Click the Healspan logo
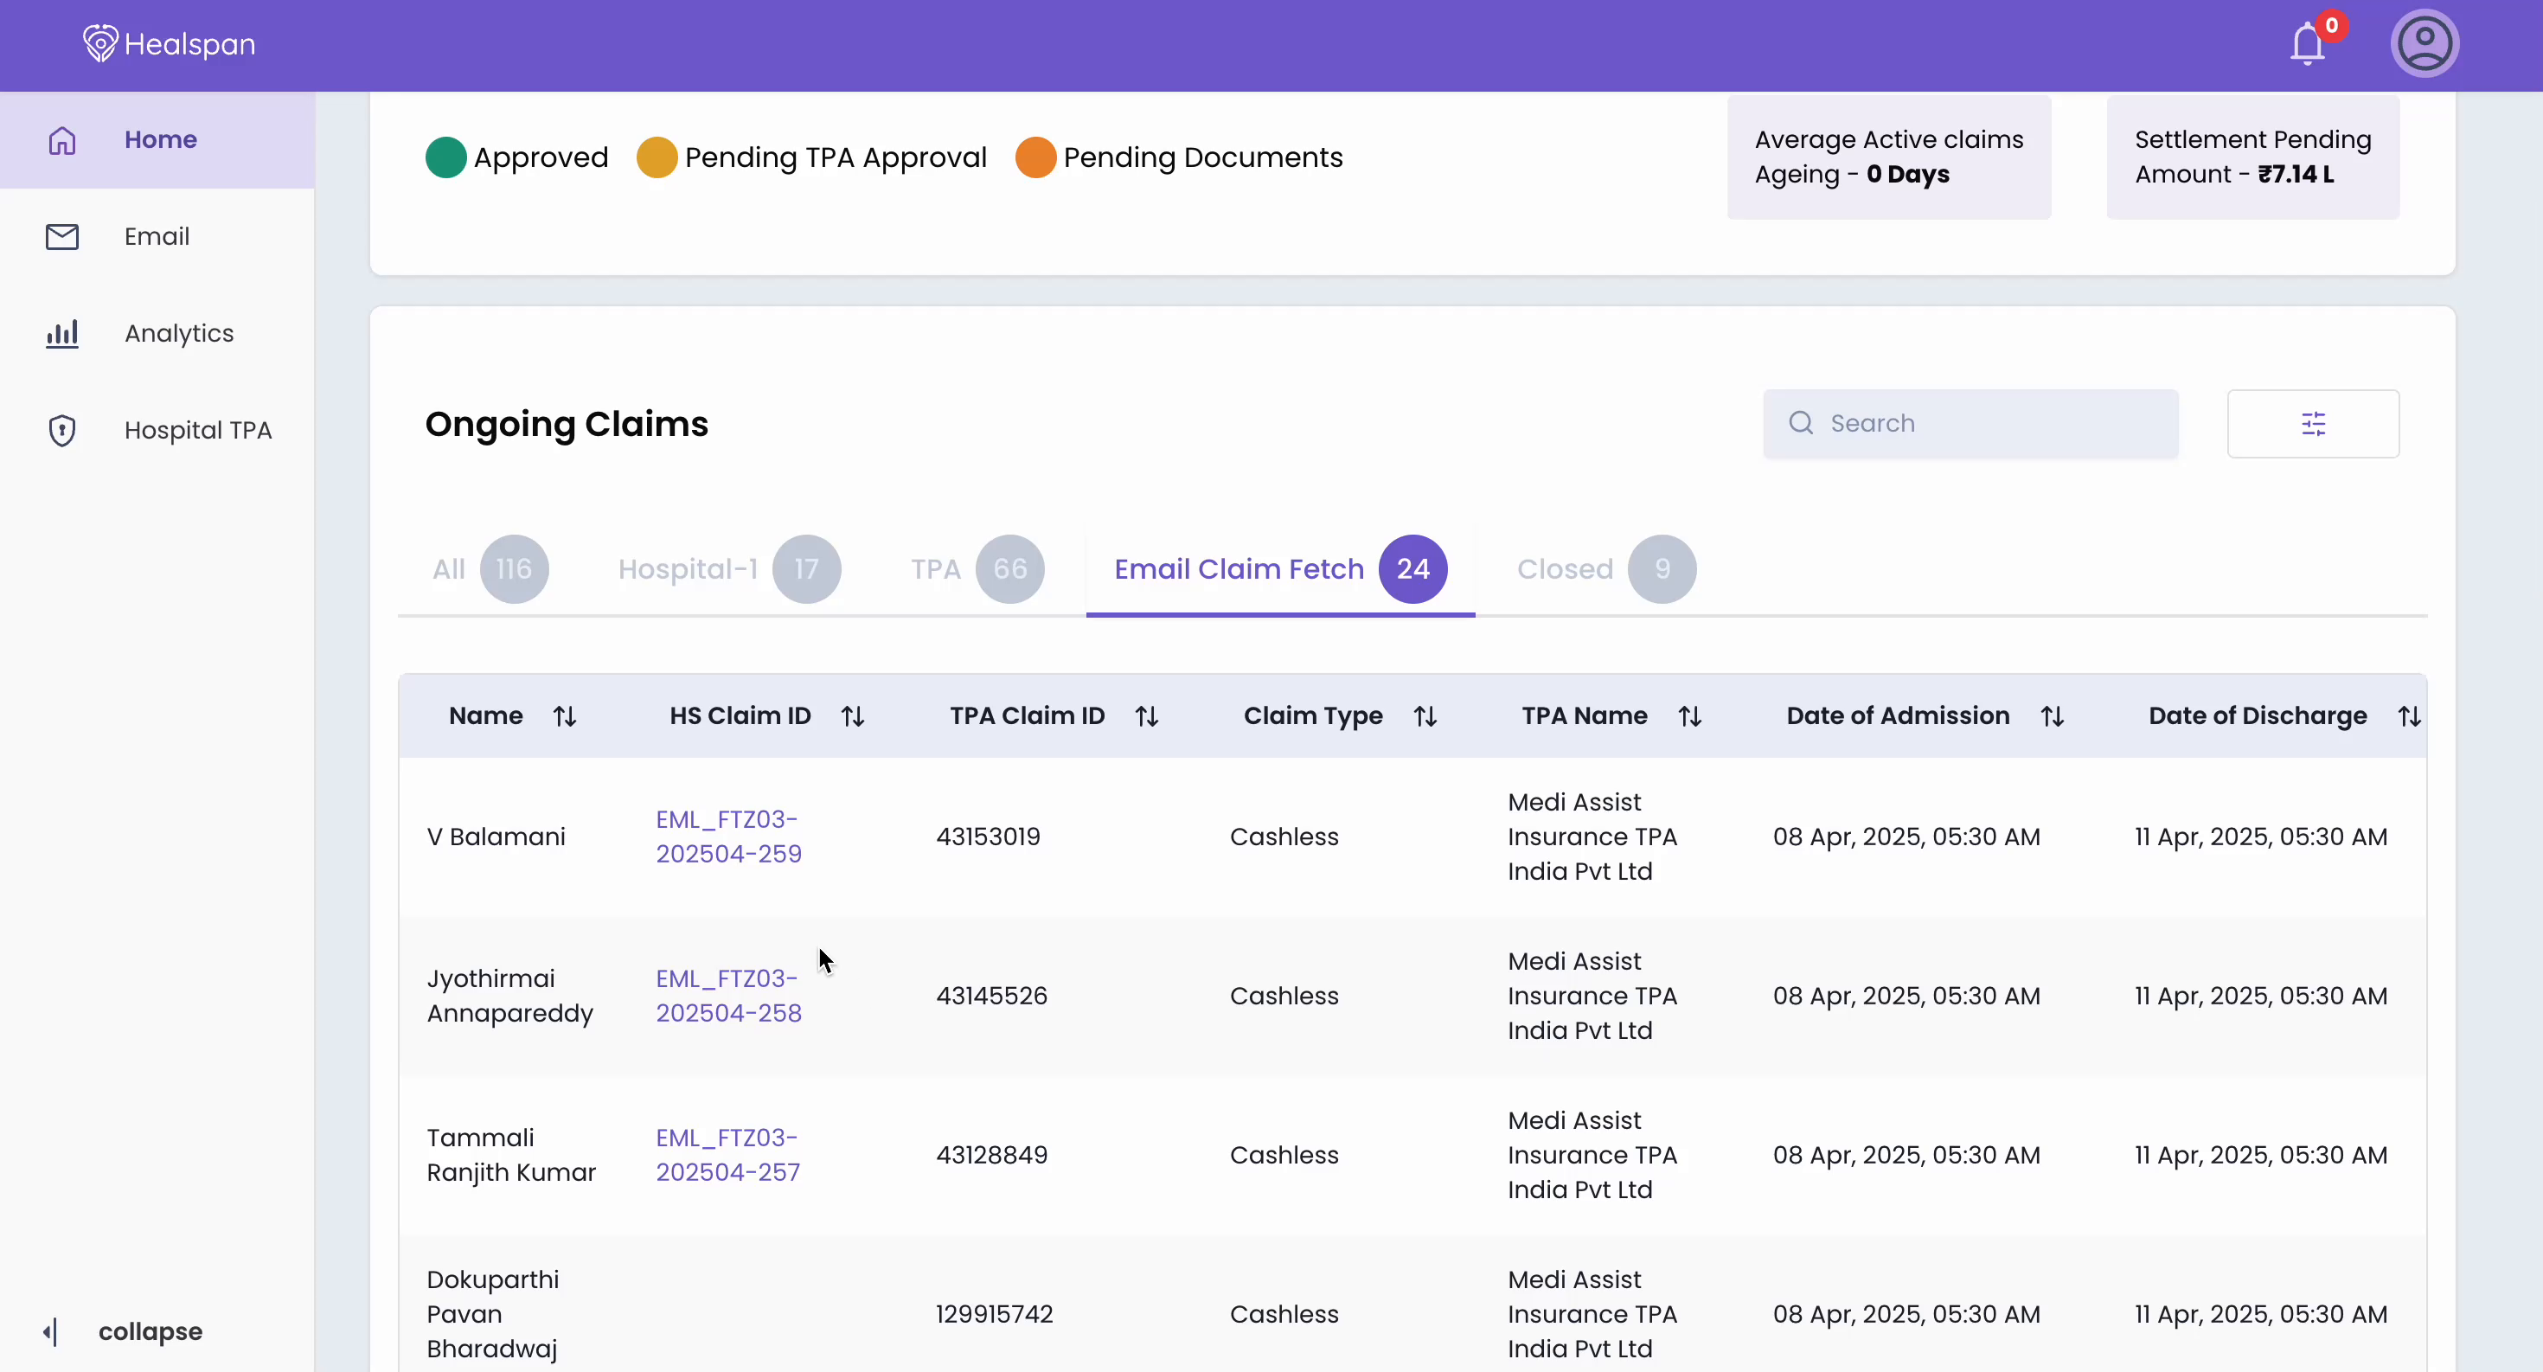Screen dimensions: 2543x1372 tap(167, 44)
